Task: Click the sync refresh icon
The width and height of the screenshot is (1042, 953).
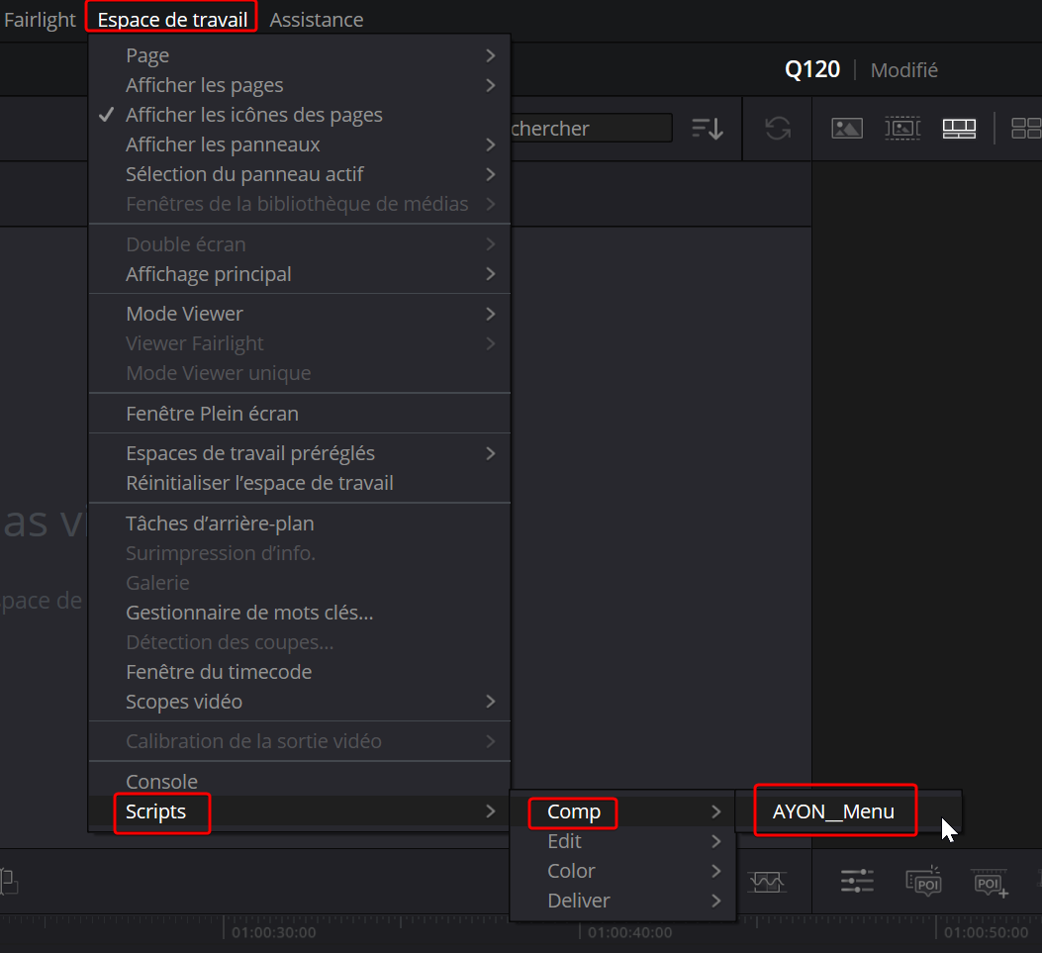Action: (x=778, y=129)
